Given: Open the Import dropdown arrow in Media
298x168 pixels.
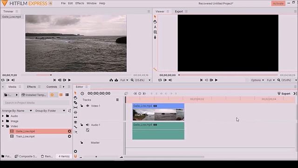Looking at the screenshot, I should pos(17,95).
